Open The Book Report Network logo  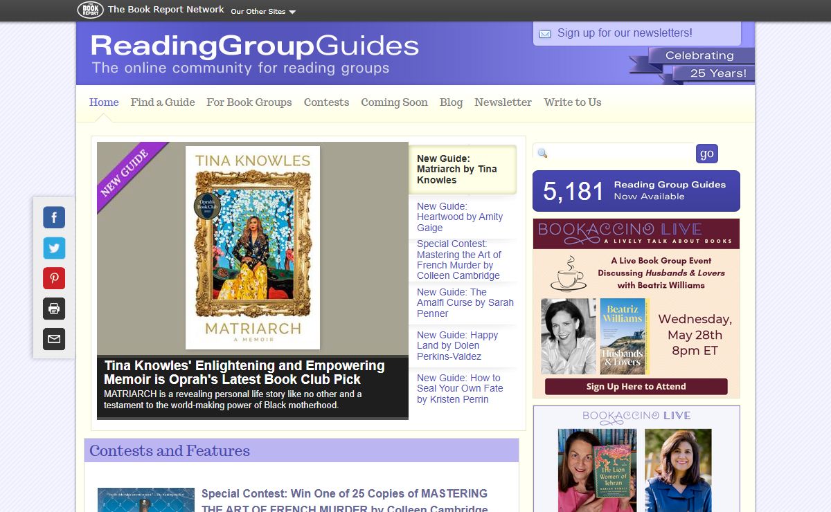pos(90,10)
